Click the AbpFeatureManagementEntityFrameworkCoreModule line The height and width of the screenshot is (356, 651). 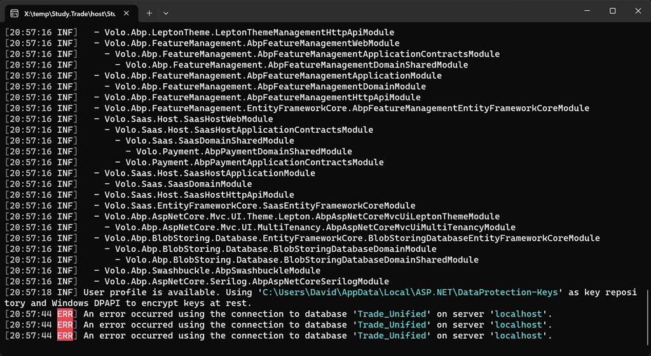(x=298, y=108)
